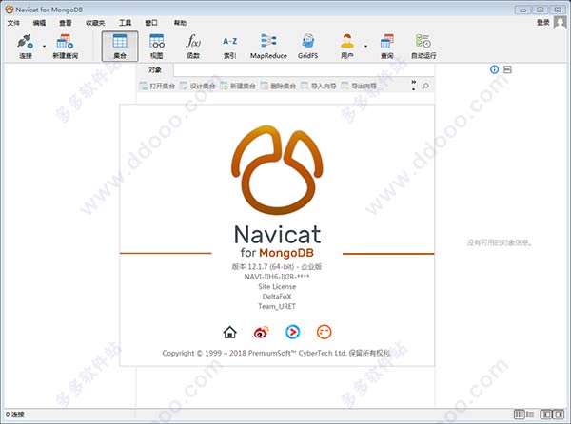This screenshot has height=424, width=571.
Task: Click the 查询 query toolbar icon
Action: pyautogui.click(x=386, y=47)
